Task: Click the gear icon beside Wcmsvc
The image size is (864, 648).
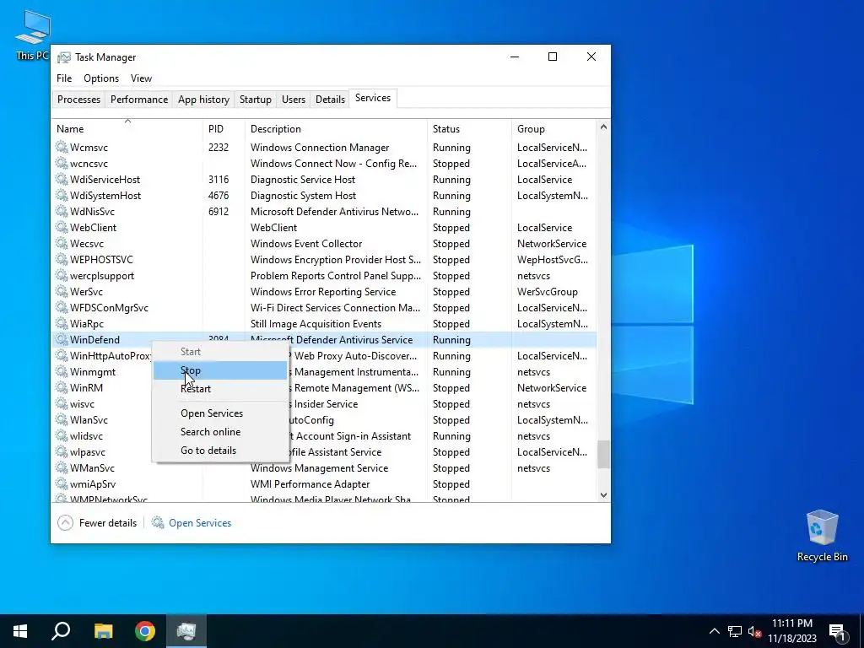Action: (62, 147)
